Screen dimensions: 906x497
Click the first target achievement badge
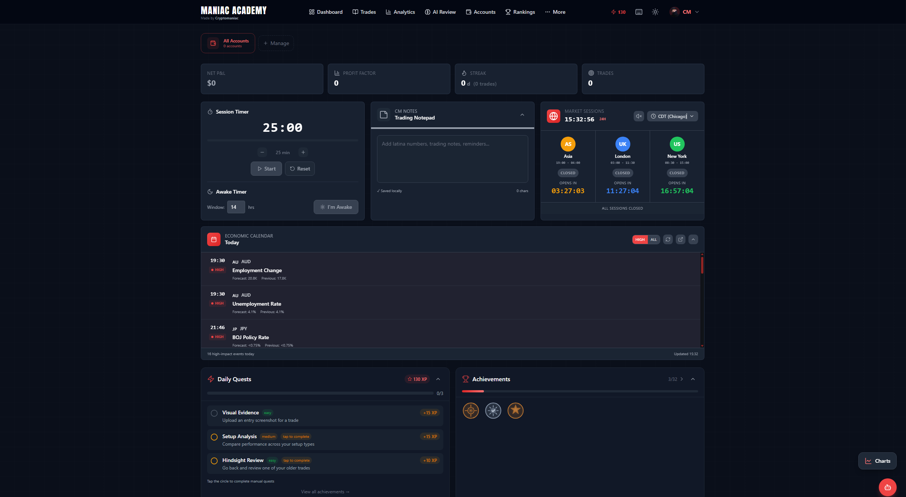tap(471, 411)
